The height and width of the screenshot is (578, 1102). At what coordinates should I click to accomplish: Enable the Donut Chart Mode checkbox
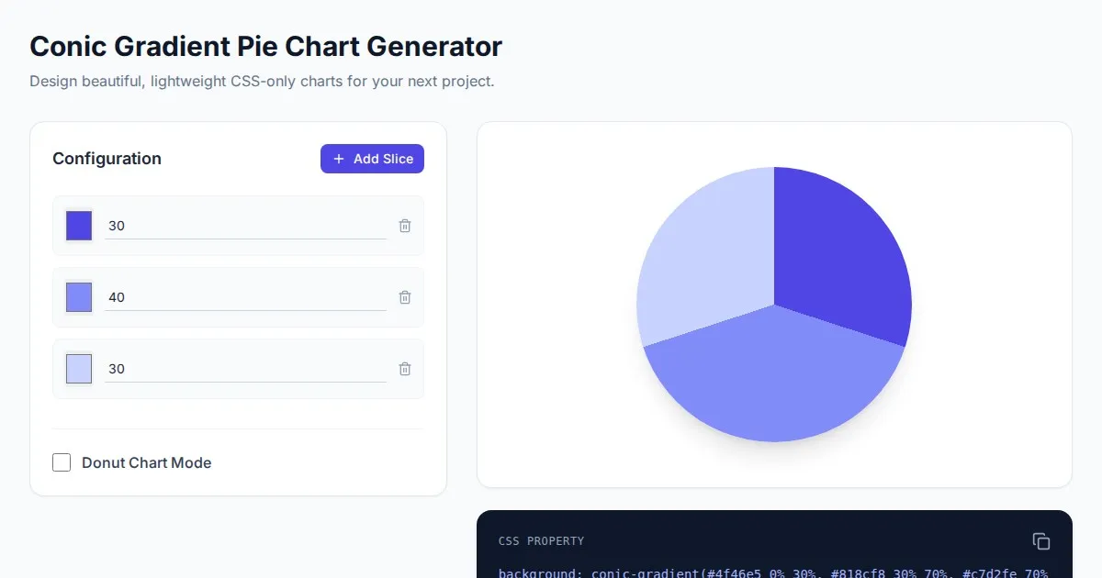pyautogui.click(x=62, y=462)
